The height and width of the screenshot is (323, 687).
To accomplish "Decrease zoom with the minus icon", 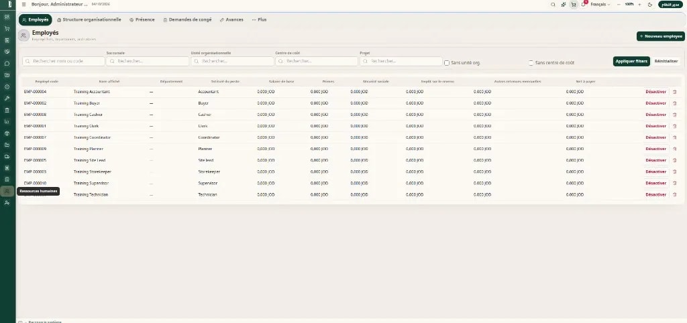I will click(619, 5).
